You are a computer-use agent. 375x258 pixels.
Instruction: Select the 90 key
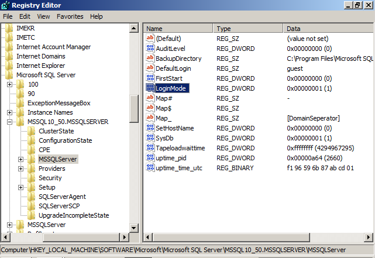[x=31, y=94]
